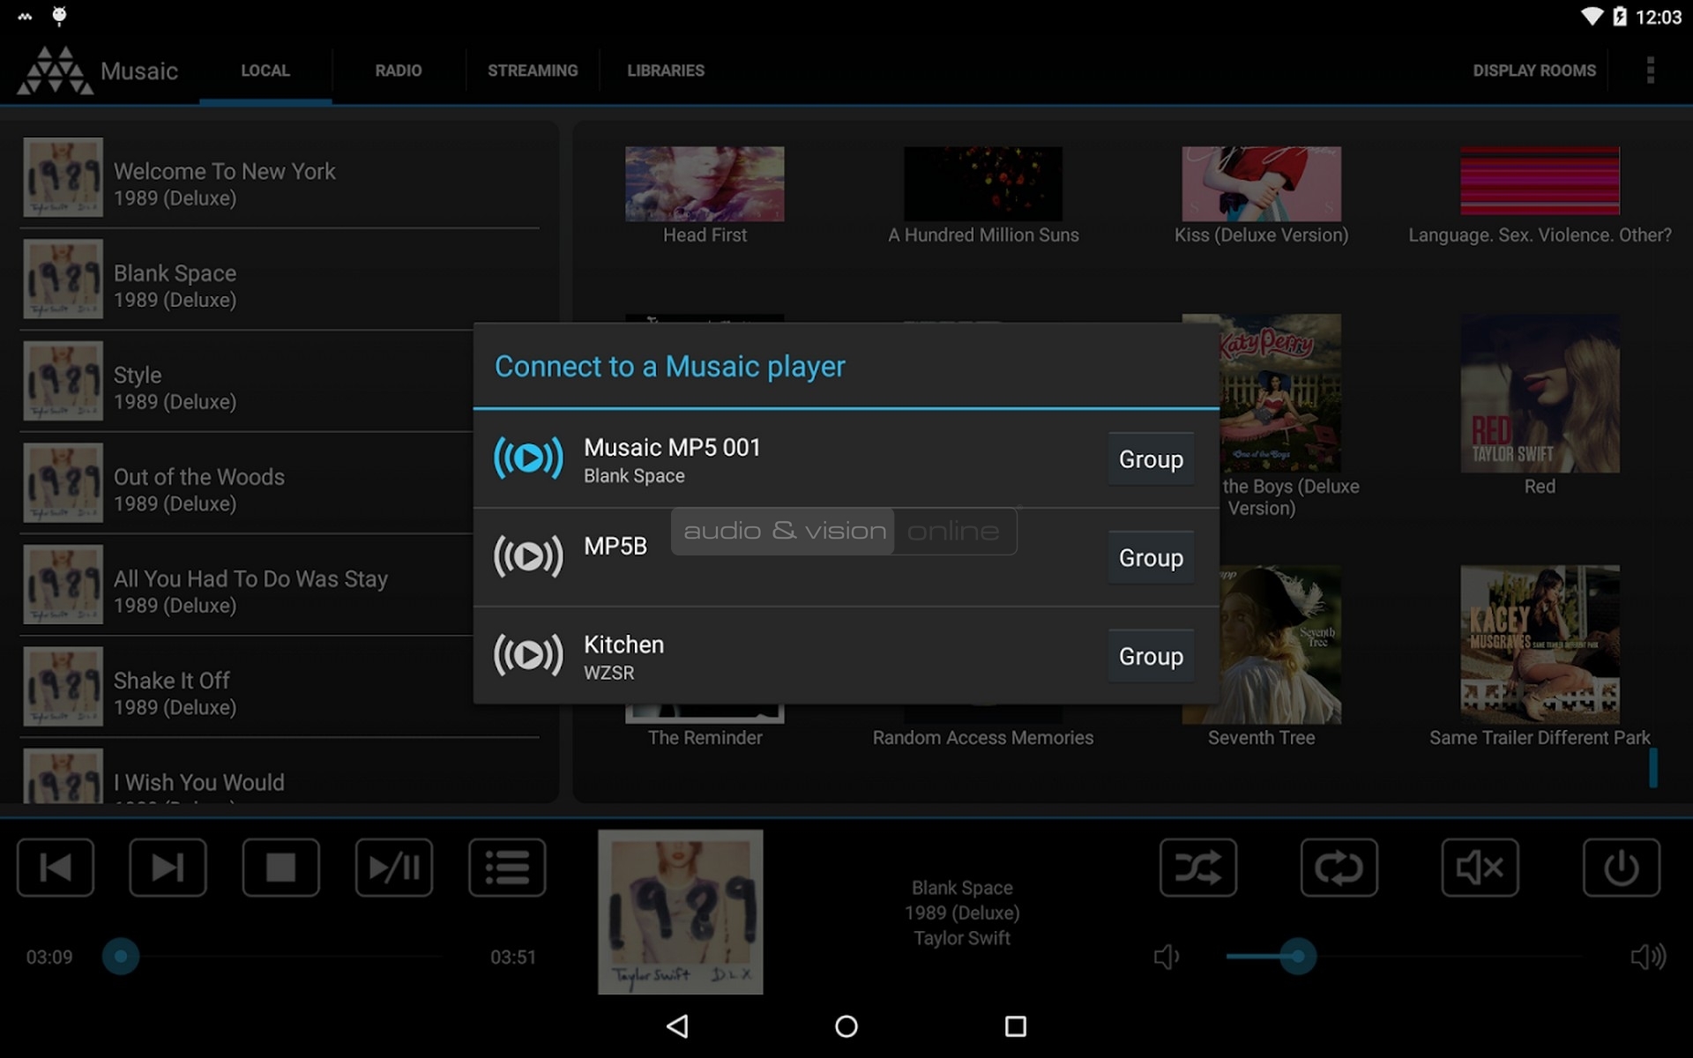The image size is (1693, 1058).
Task: Choose MP5B player entry
Action: (846, 557)
